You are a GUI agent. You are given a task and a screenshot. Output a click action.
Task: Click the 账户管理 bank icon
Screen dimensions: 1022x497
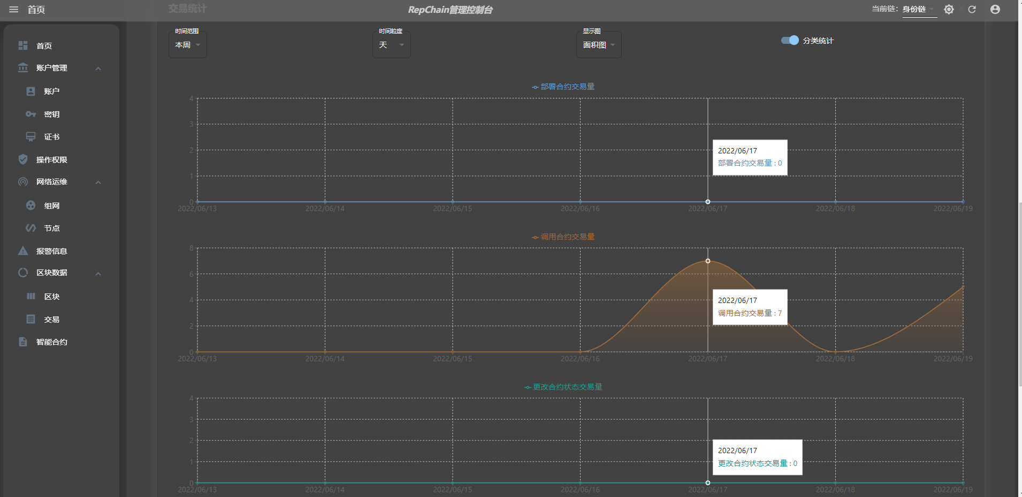click(23, 68)
